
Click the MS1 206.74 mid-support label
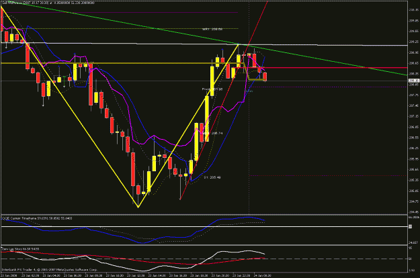click(x=212, y=133)
